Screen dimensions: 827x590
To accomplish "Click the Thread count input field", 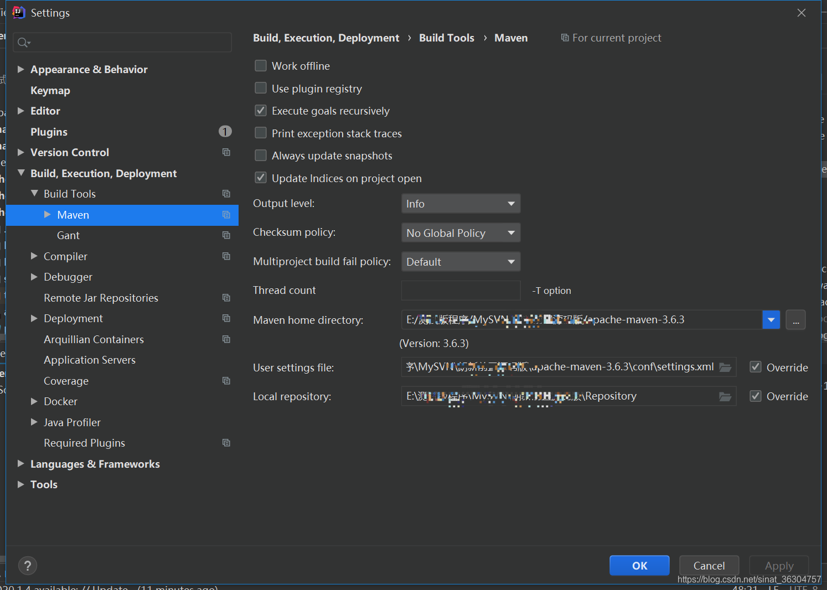I will (461, 291).
